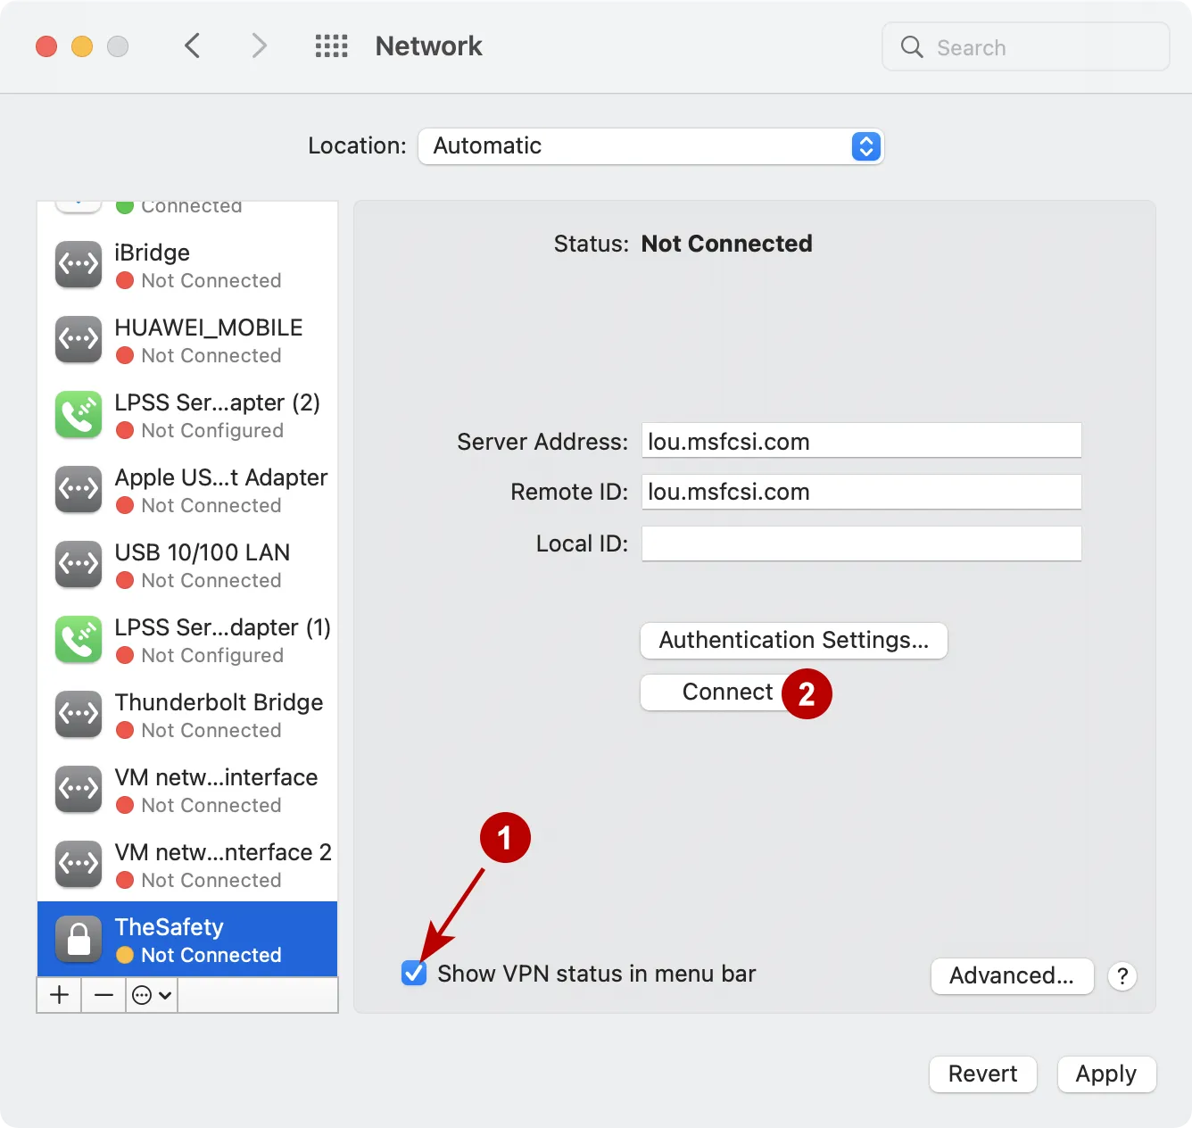Open the Location dropdown

(650, 146)
